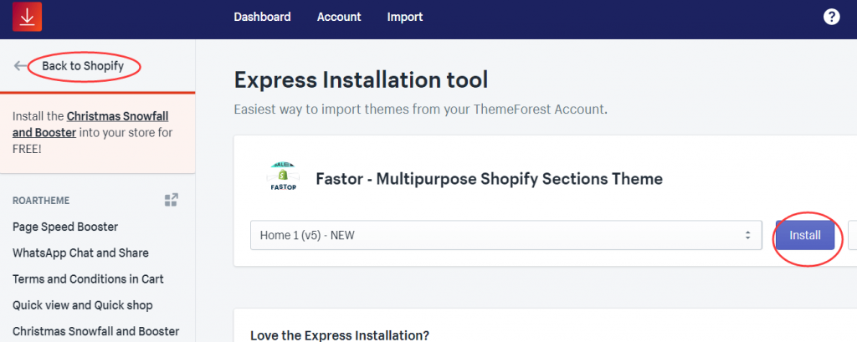This screenshot has width=857, height=342.
Task: Open help via the question mark icon
Action: tap(831, 17)
